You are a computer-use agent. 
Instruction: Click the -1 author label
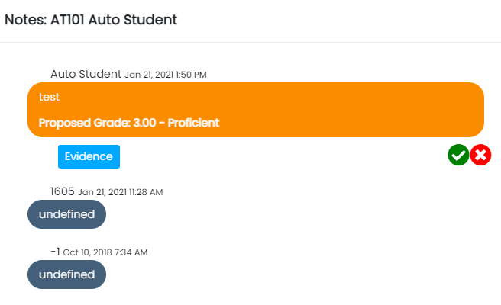(55, 251)
